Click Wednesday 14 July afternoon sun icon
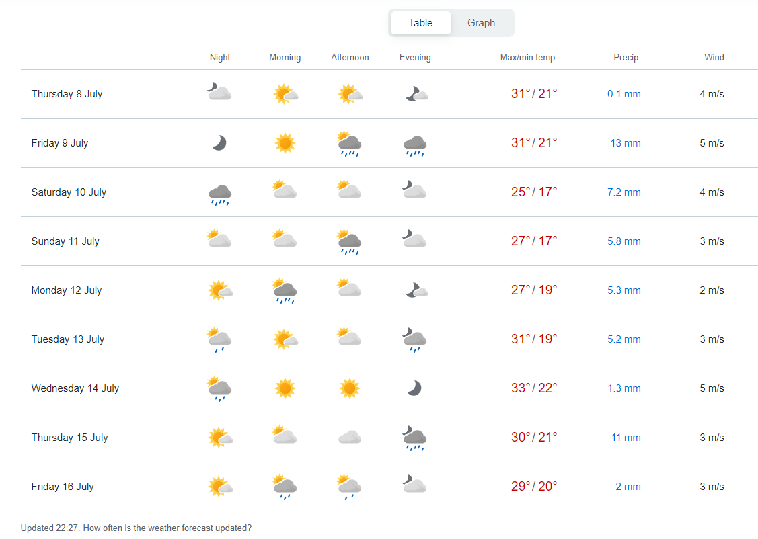Viewport: 758px width, 539px height. (x=350, y=388)
